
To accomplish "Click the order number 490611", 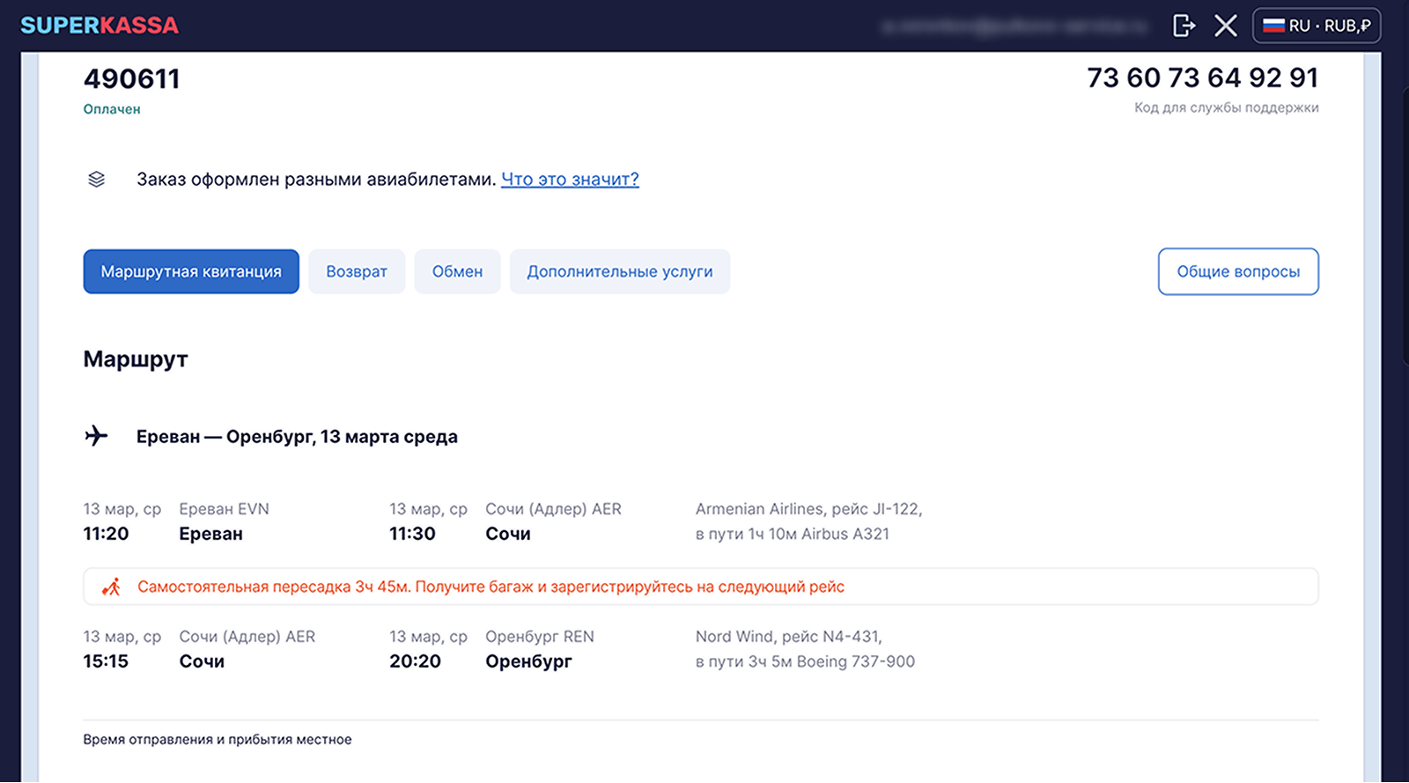I will point(132,79).
